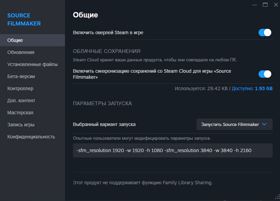
Task: Click the Steam Cloud description text
Action: click(155, 60)
